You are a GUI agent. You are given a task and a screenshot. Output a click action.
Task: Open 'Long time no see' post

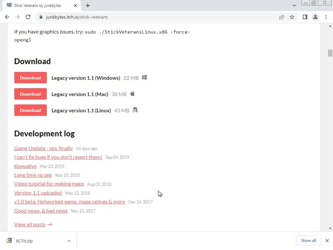pos(33,175)
